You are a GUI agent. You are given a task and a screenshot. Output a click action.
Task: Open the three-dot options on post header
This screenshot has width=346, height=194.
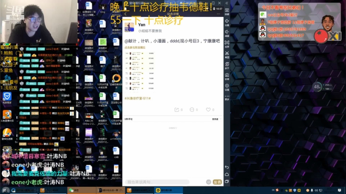[x=218, y=14]
